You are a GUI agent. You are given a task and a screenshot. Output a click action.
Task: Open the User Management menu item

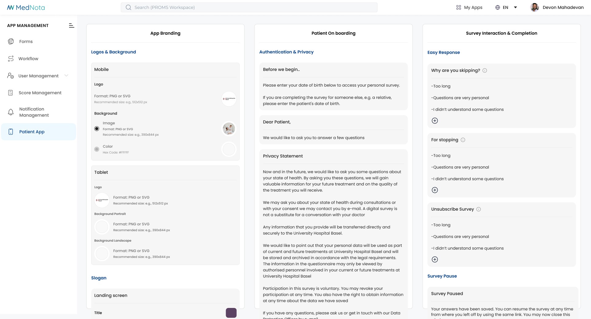[38, 76]
